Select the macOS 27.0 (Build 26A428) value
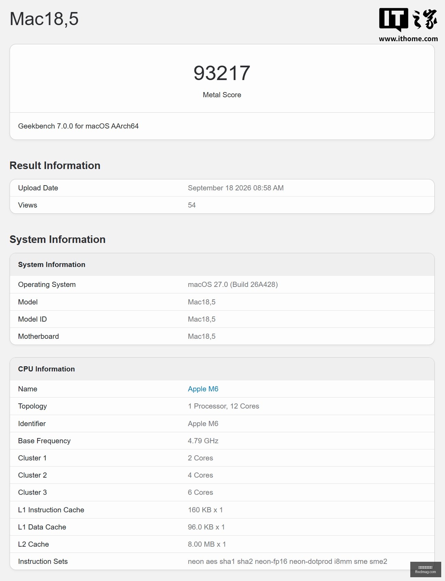445x581 pixels. pos(233,284)
